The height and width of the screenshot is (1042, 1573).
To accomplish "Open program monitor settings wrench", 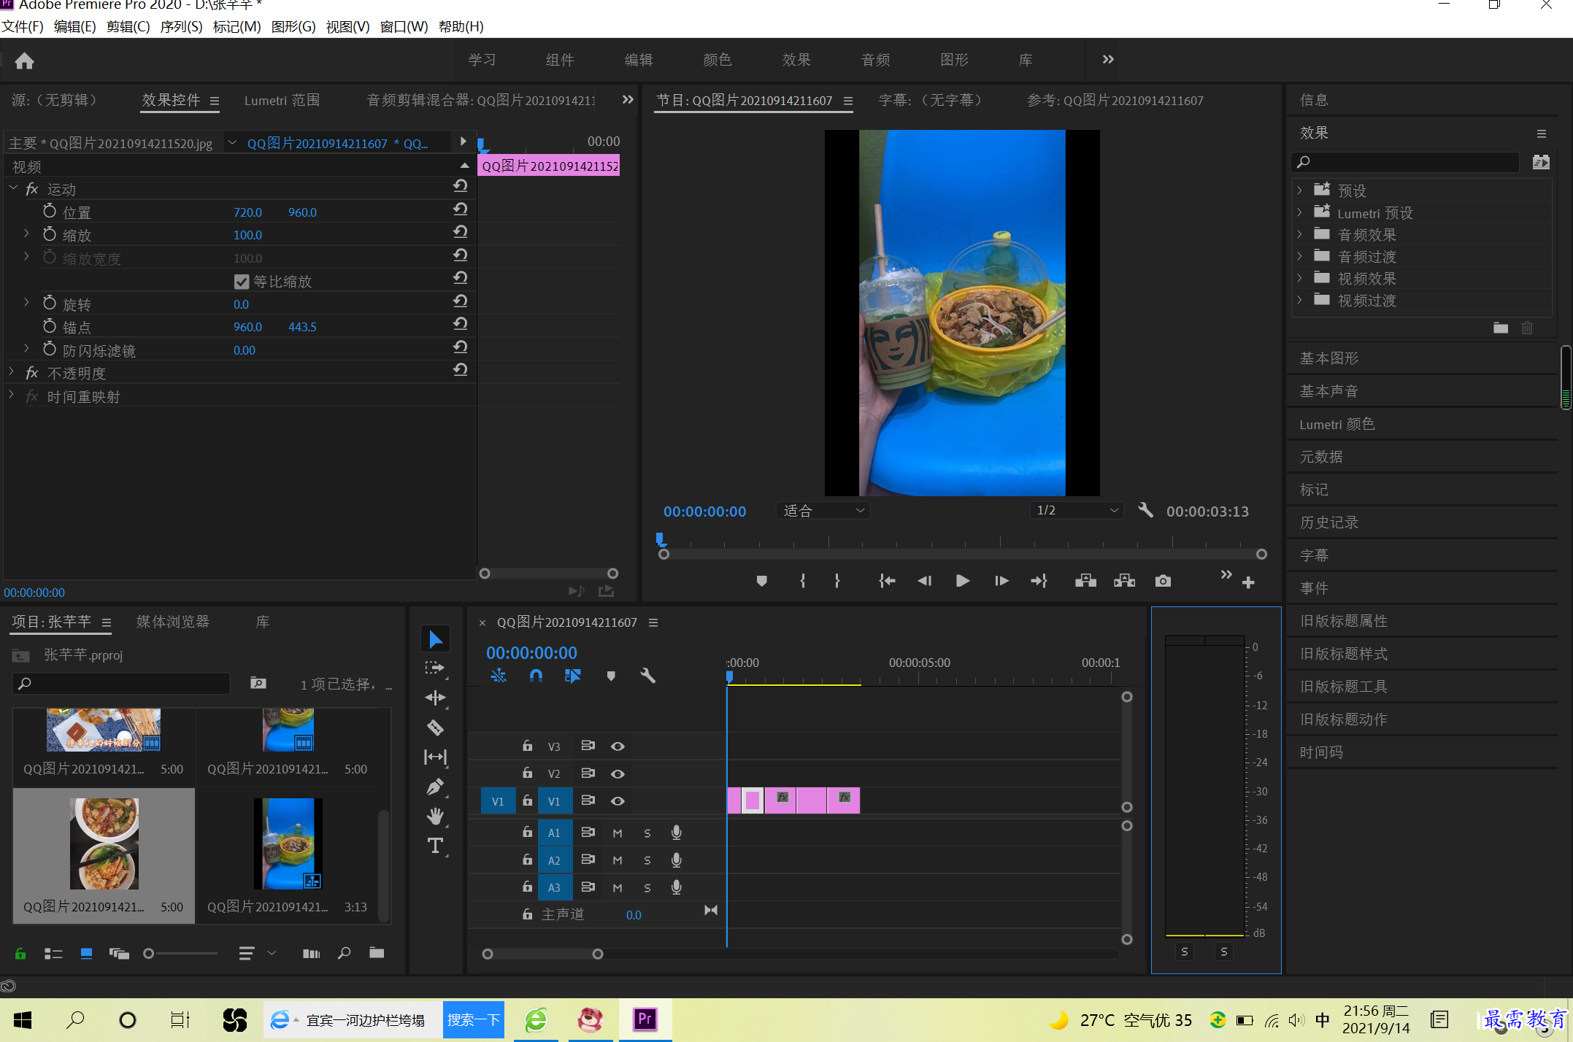I will [1145, 511].
